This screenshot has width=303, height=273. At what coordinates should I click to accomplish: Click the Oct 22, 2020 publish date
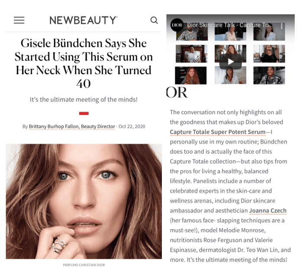point(132,127)
